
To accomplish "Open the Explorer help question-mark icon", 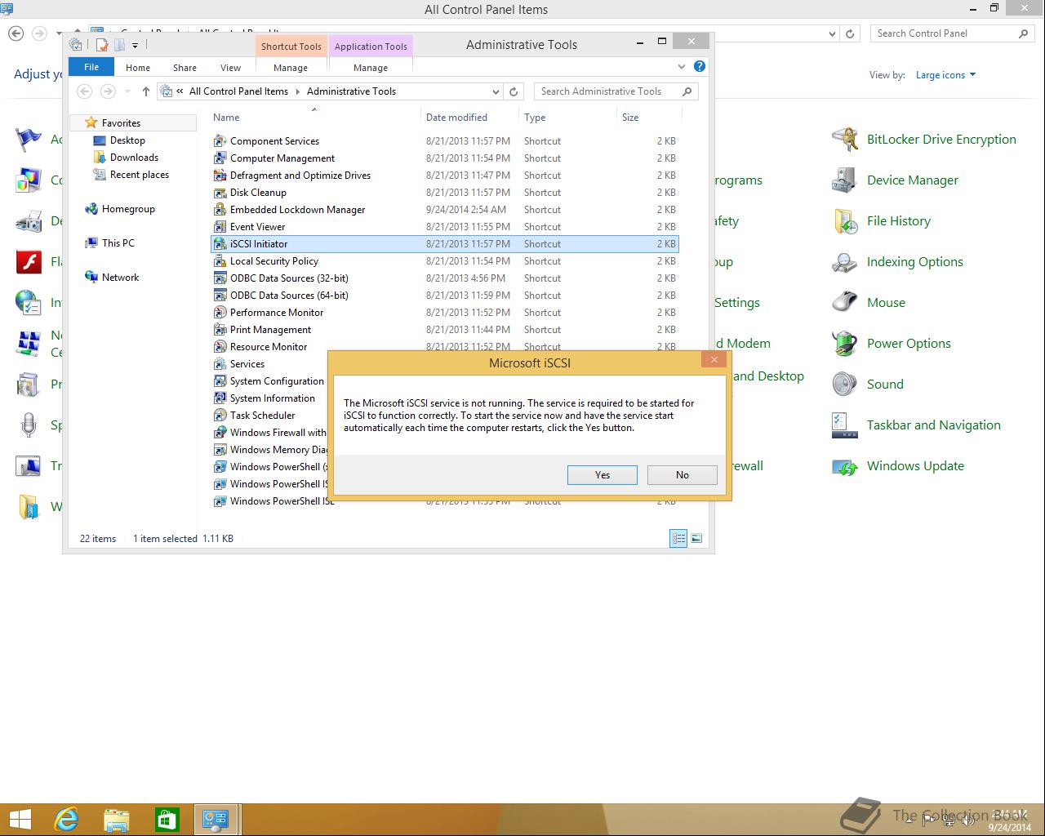I will [700, 67].
